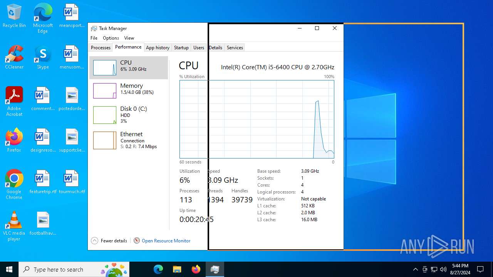Click the Utilization 6% value
Screen dimensions: 493x277
(x=184, y=180)
